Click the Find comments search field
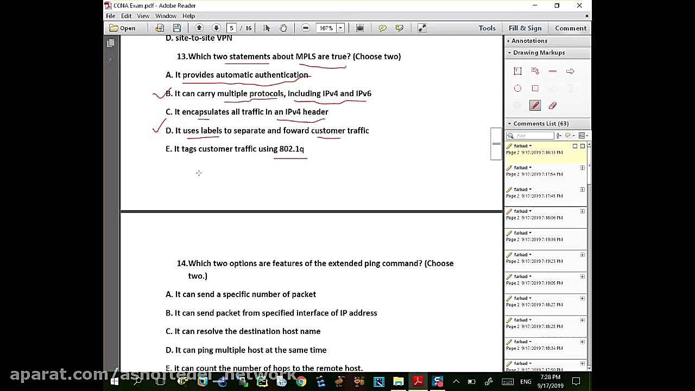 [x=530, y=136]
